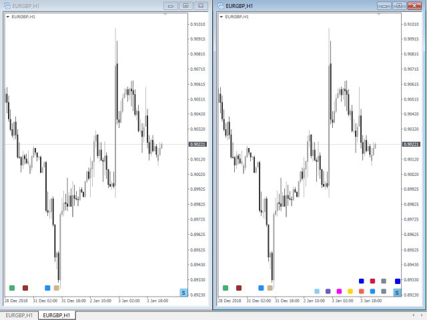
Task: Click the red square in right chart
Action: [x=372, y=281]
